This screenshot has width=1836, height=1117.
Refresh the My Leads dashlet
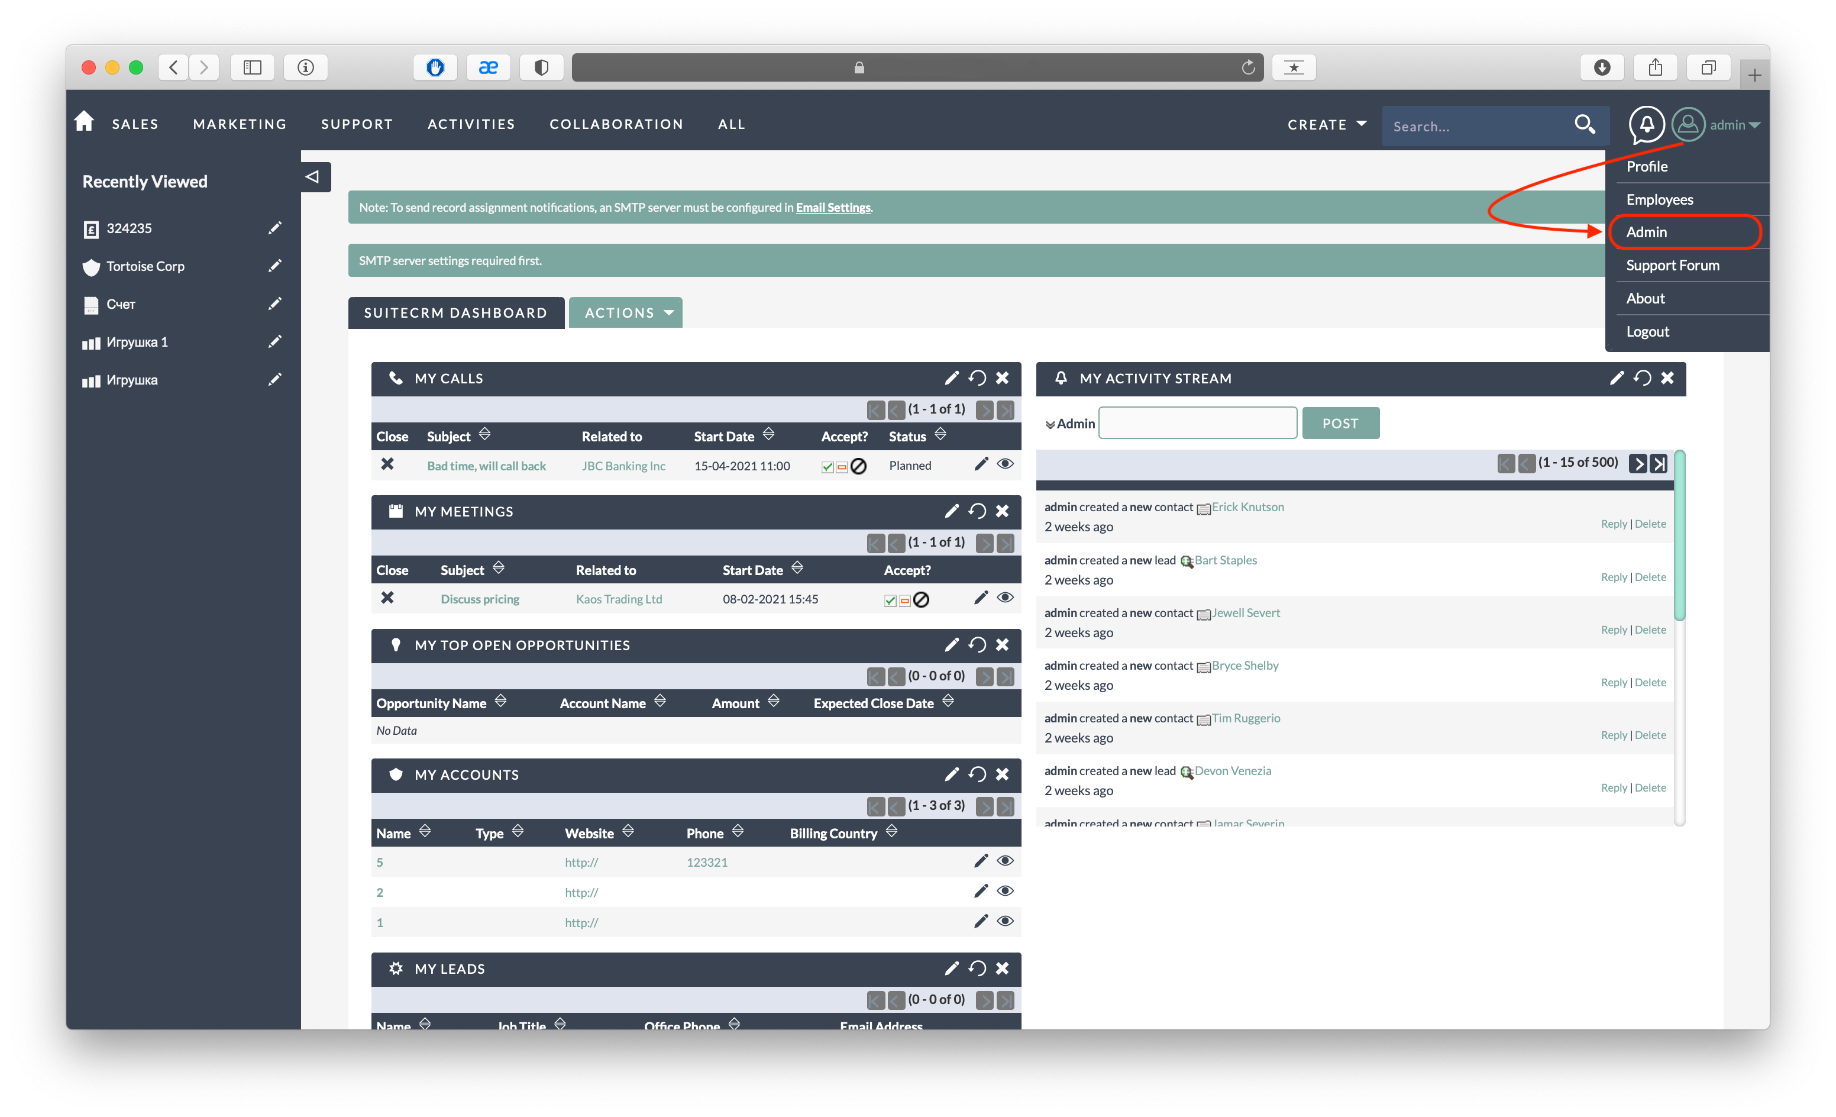coord(977,968)
